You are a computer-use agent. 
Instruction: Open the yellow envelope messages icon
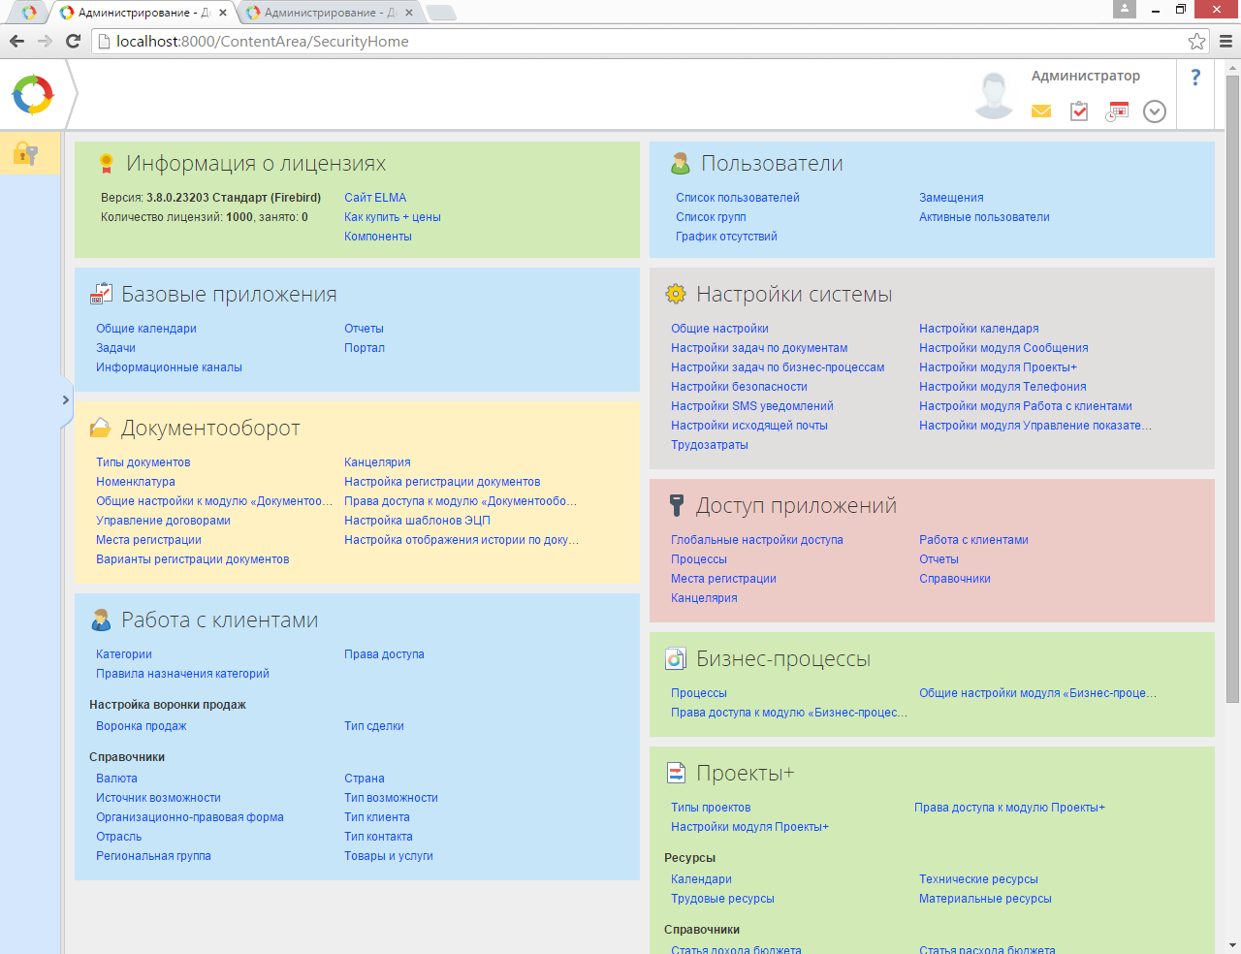point(1041,111)
